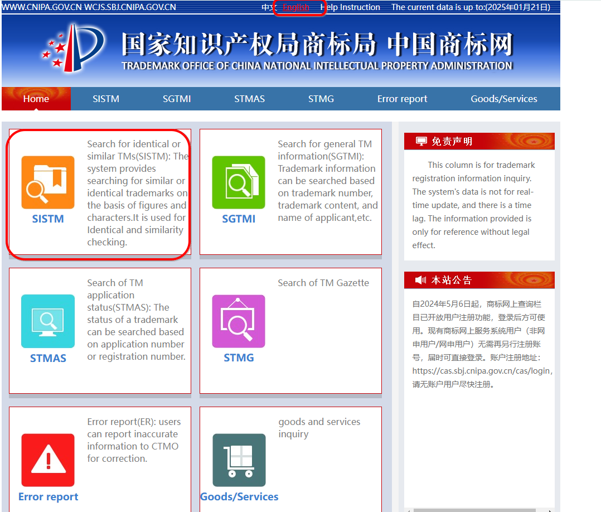
Task: Click the blue STMAS card label
Action: (x=48, y=358)
